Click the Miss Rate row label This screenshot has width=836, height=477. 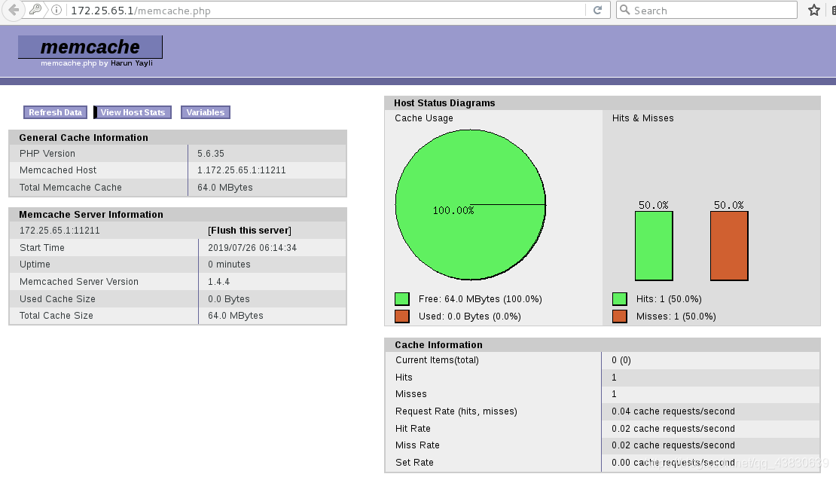(417, 445)
